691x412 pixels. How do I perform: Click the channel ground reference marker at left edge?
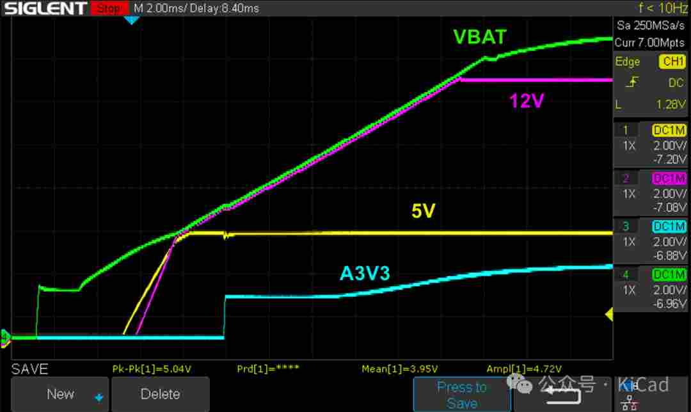click(4, 337)
